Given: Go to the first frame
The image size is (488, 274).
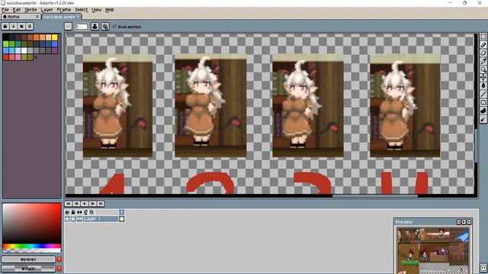Looking at the screenshot, I should click(68, 203).
